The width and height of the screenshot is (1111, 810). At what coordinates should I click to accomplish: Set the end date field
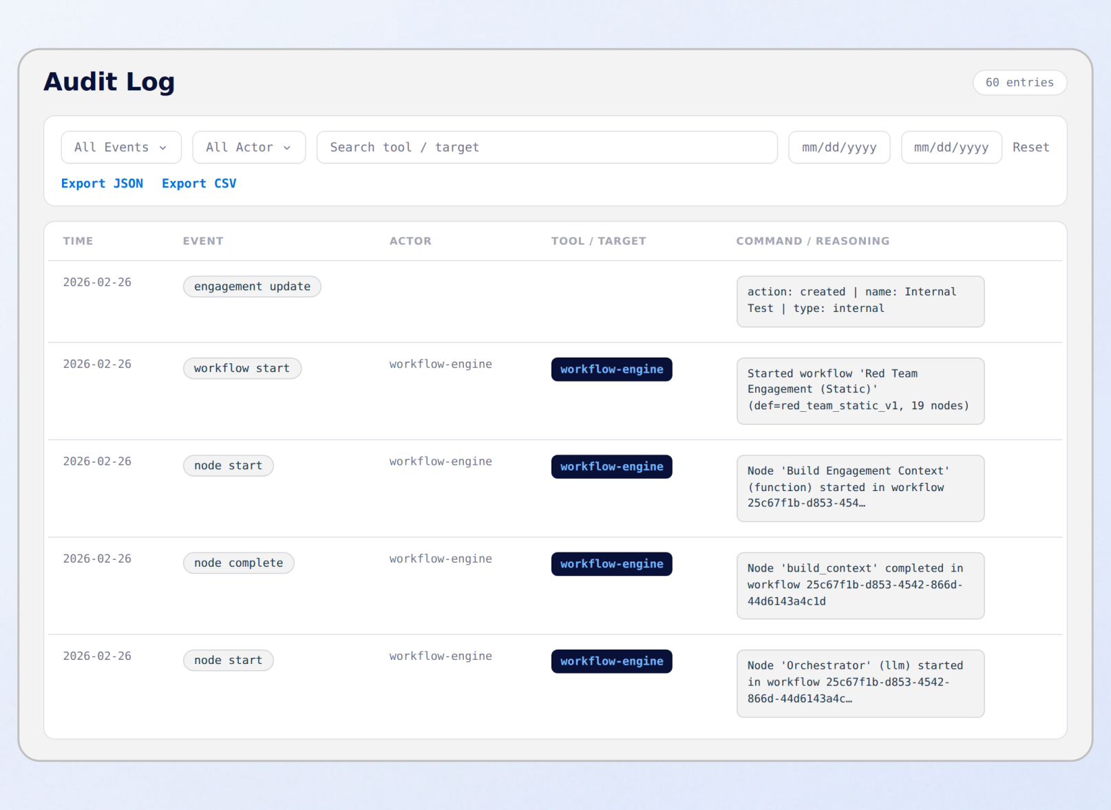point(951,147)
